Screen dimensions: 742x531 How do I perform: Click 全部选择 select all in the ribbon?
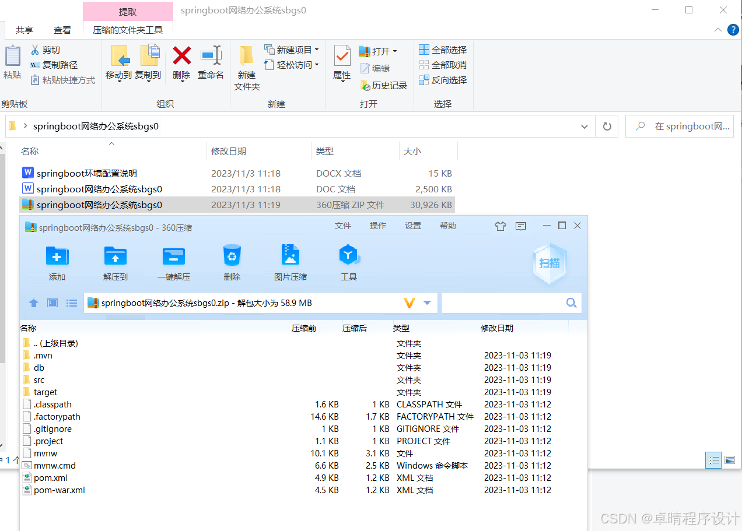pos(443,50)
